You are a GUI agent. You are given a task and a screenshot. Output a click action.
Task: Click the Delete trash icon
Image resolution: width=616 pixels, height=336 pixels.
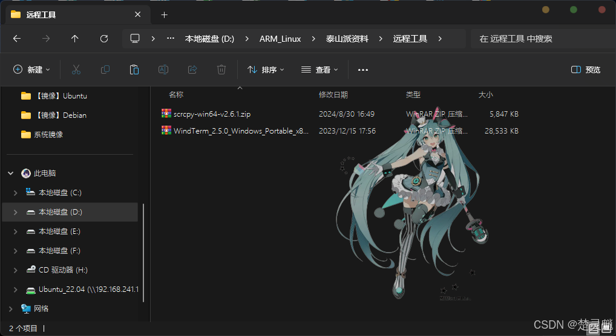click(x=221, y=70)
